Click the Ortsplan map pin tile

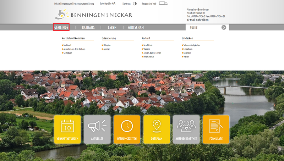[157, 129]
